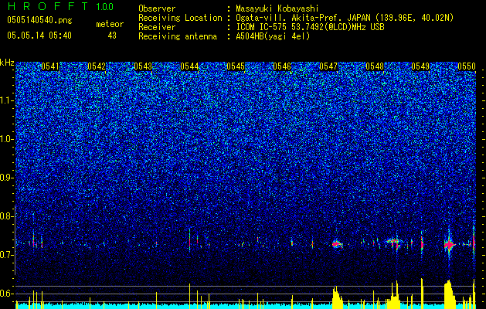Click the 0543 time marker
The height and width of the screenshot is (309, 486).
143,66
